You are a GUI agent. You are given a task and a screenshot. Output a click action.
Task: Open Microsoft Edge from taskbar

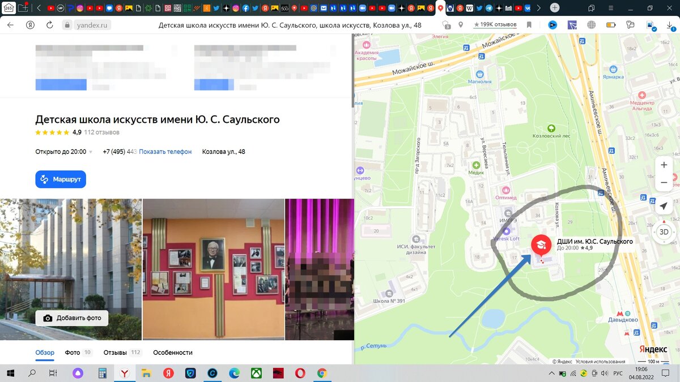[234, 373]
